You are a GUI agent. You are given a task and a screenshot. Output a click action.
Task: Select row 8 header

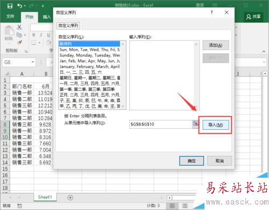tap(5, 124)
